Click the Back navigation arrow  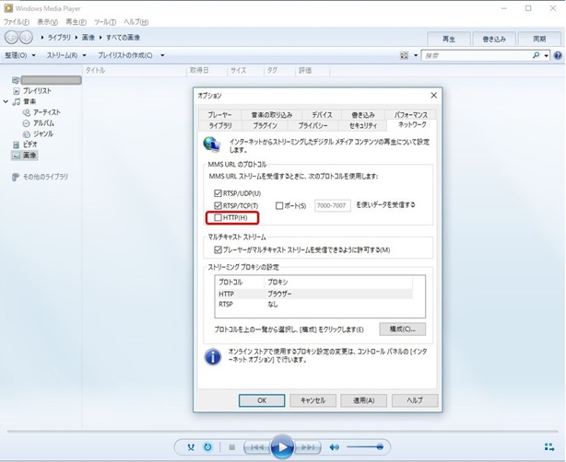(12, 37)
